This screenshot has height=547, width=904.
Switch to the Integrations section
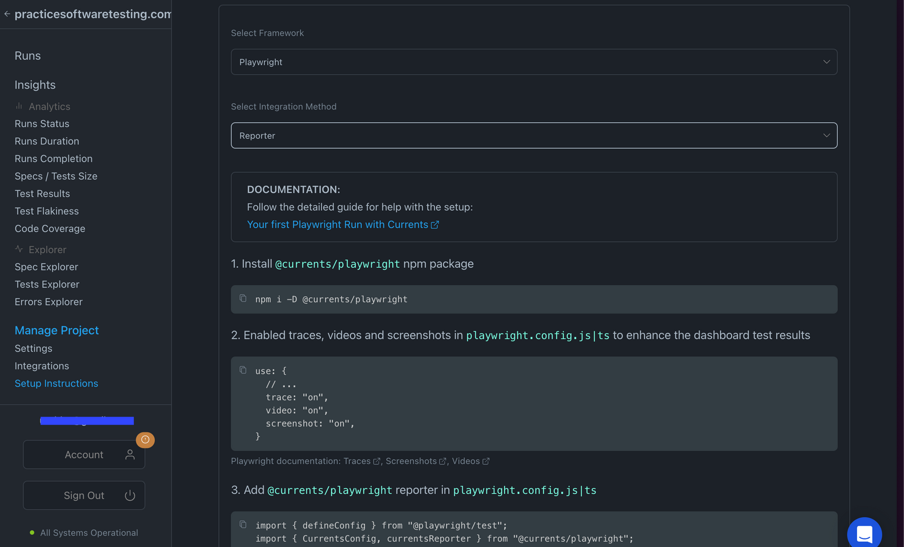42,366
